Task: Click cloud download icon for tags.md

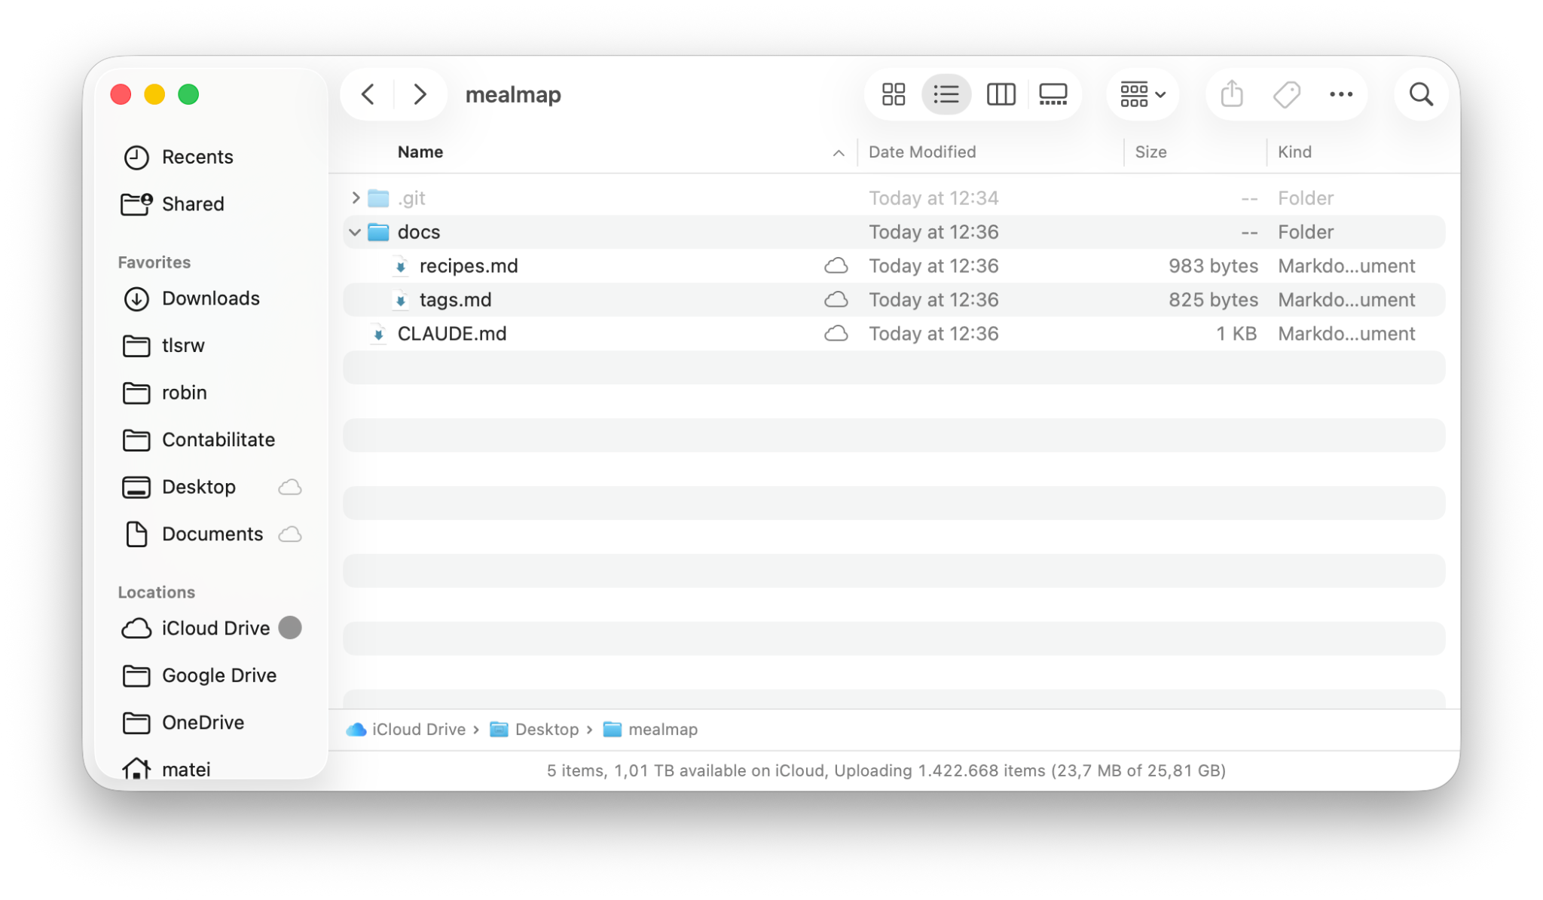Action: (836, 300)
